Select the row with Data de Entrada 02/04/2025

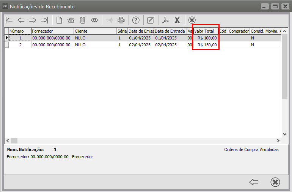pos(170,45)
